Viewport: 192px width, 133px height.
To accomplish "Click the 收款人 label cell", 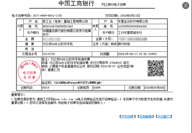I will (x=95, y=28).
